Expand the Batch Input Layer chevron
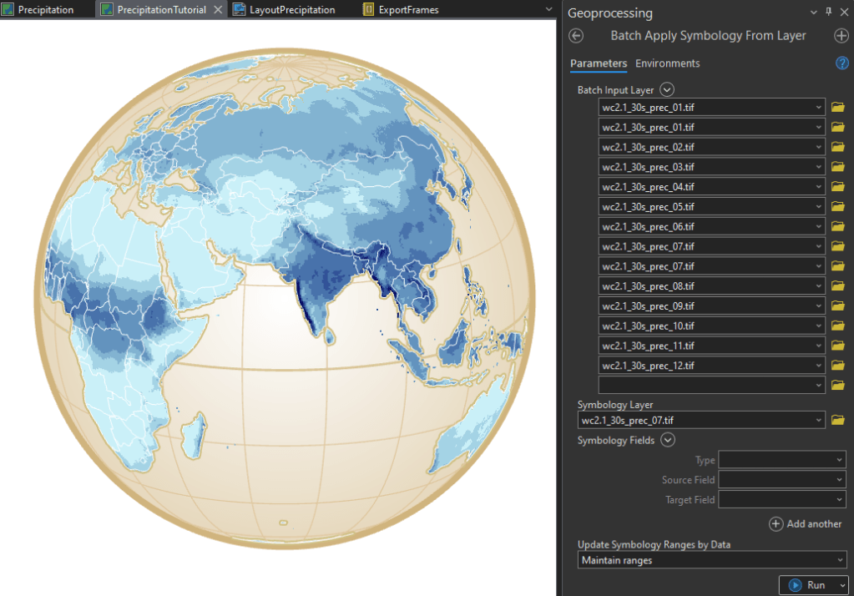The height and width of the screenshot is (596, 854). pyautogui.click(x=666, y=90)
